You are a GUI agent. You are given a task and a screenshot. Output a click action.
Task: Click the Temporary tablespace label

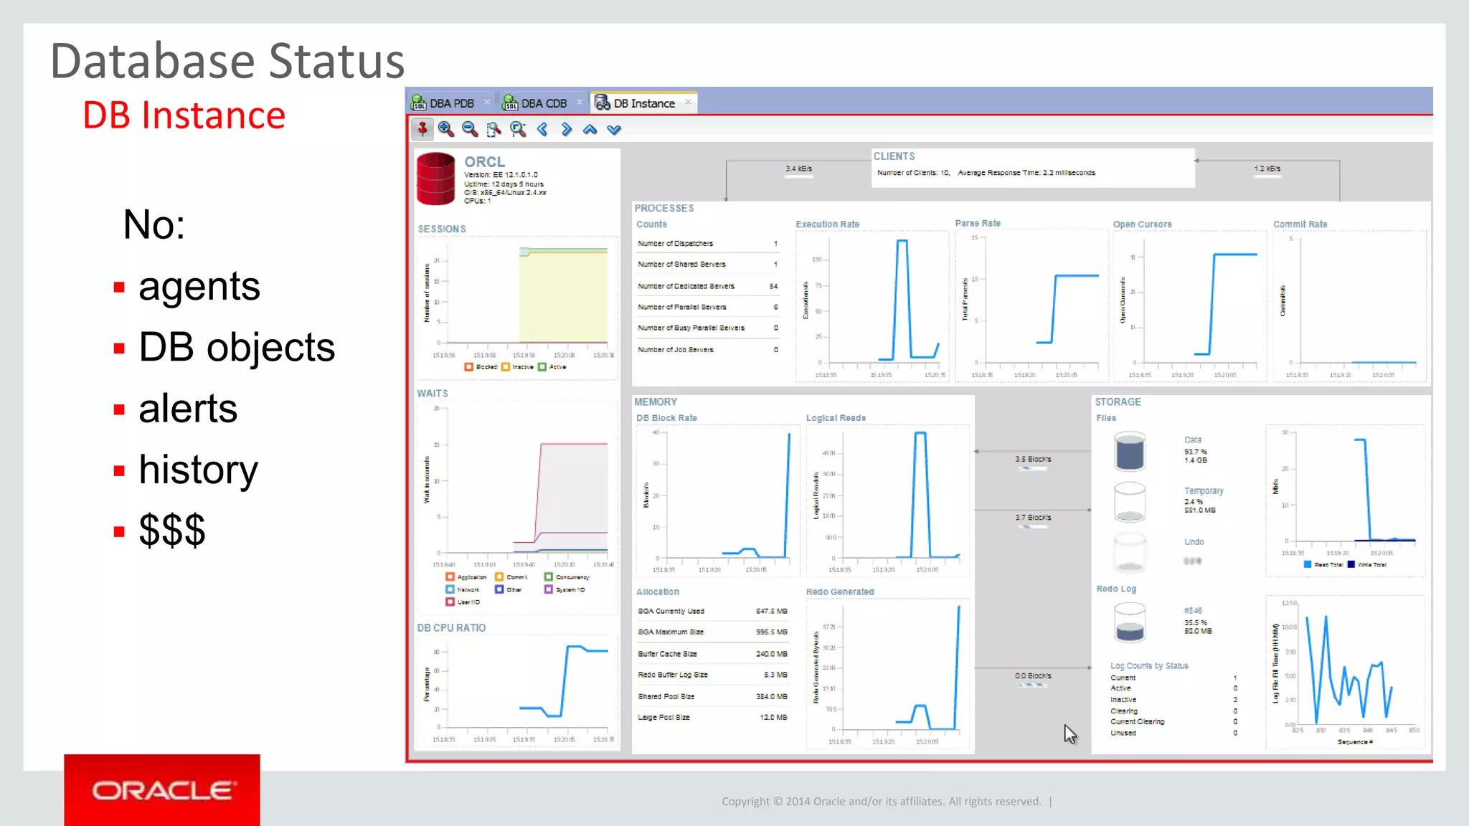1204,491
